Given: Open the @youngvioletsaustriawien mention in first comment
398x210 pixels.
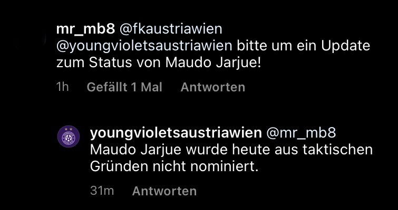Looking at the screenshot, I should (x=144, y=47).
